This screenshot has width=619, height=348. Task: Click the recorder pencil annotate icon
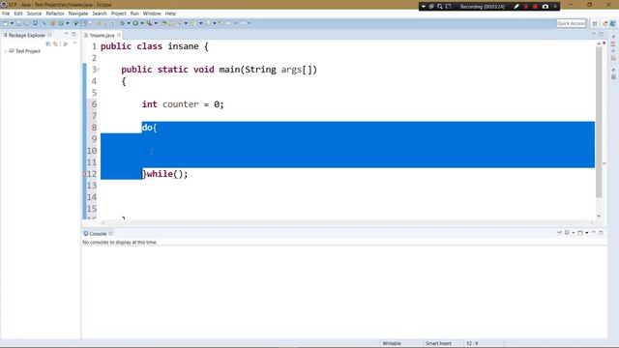[x=516, y=7]
